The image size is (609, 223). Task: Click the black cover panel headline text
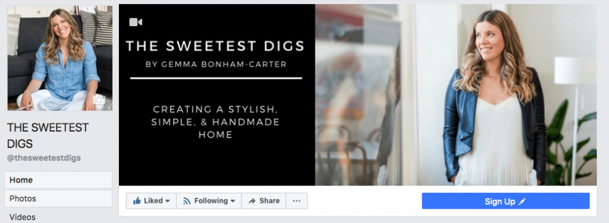pos(215,46)
